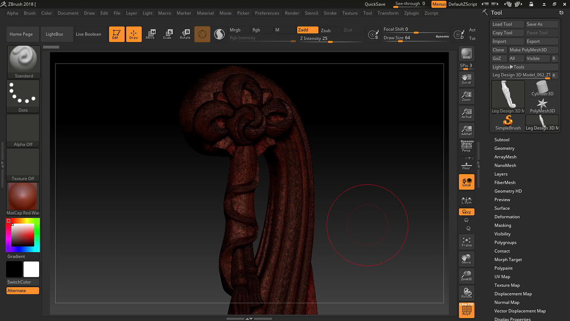Expand the Subtool palette section
This screenshot has width=570, height=321.
coord(502,140)
